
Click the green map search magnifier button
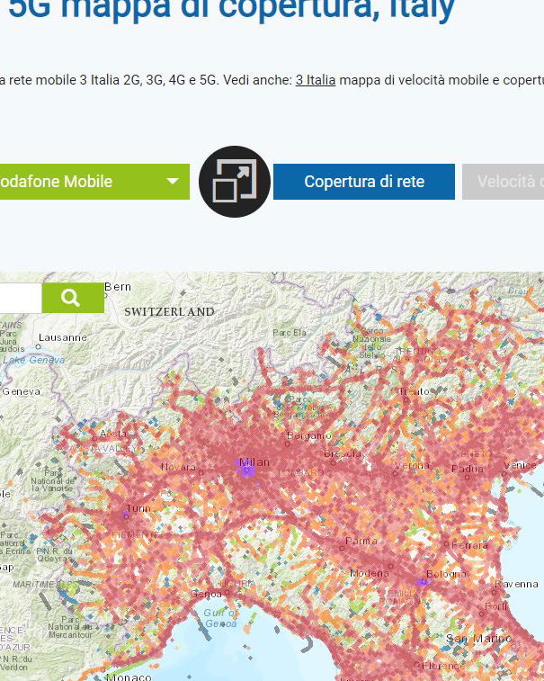click(73, 298)
